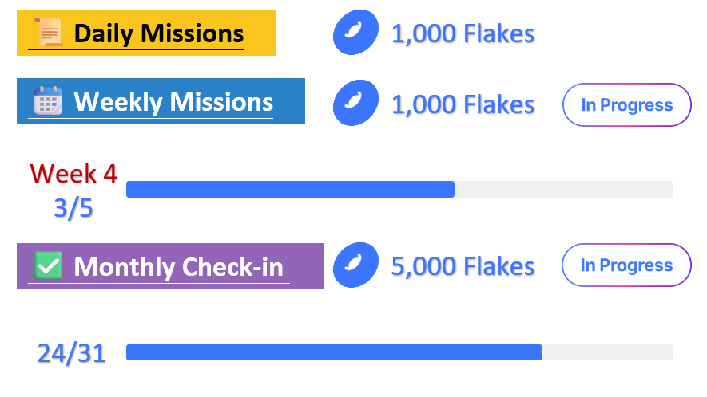Image resolution: width=707 pixels, height=397 pixels.
Task: Click the flake coin beside Daily Missions
Action: point(355,33)
